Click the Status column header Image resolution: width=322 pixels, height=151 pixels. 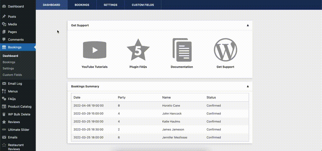[x=211, y=97]
